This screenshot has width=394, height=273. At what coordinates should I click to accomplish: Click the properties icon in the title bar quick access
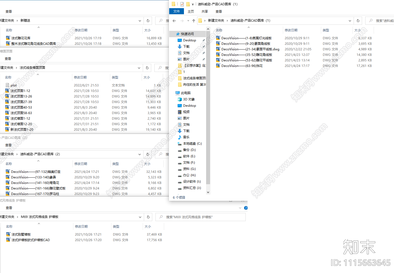[x=182, y=4]
